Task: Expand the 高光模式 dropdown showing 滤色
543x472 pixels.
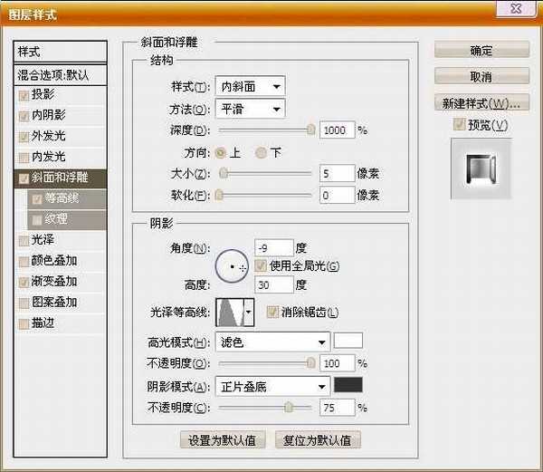Action: click(x=272, y=342)
